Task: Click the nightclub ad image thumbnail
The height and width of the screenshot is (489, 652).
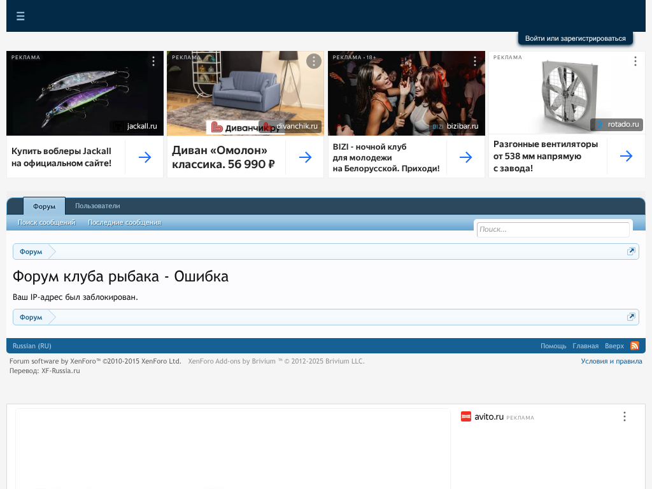Action: click(406, 93)
